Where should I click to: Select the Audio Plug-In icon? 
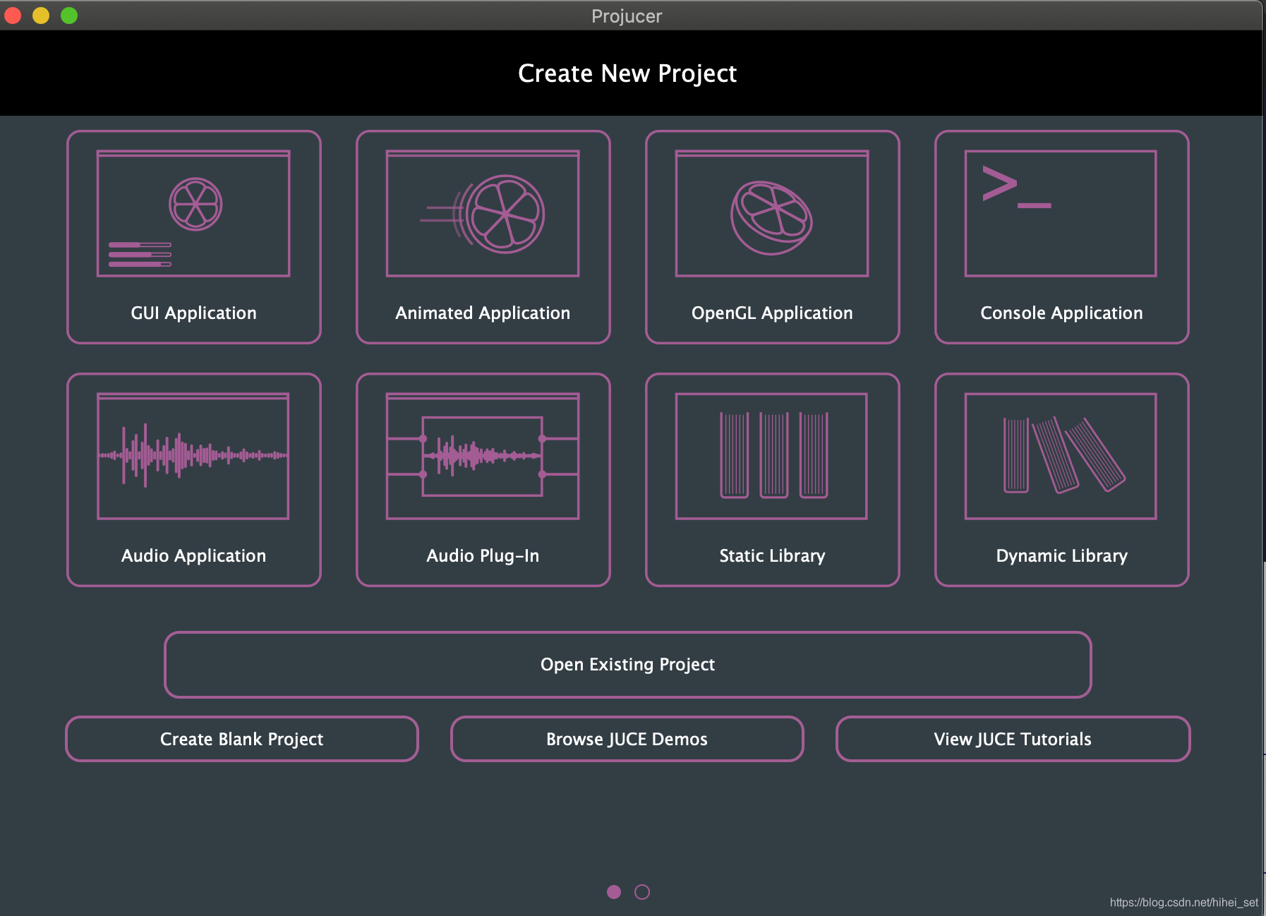tap(483, 456)
